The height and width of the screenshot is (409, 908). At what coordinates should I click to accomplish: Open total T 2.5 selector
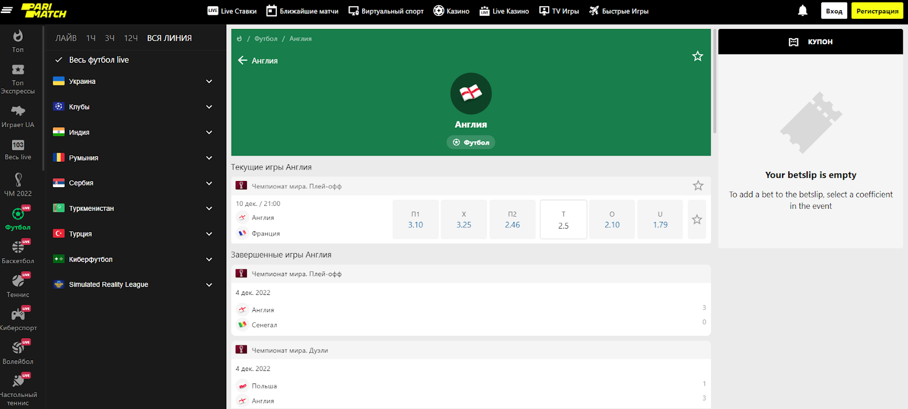pos(564,220)
